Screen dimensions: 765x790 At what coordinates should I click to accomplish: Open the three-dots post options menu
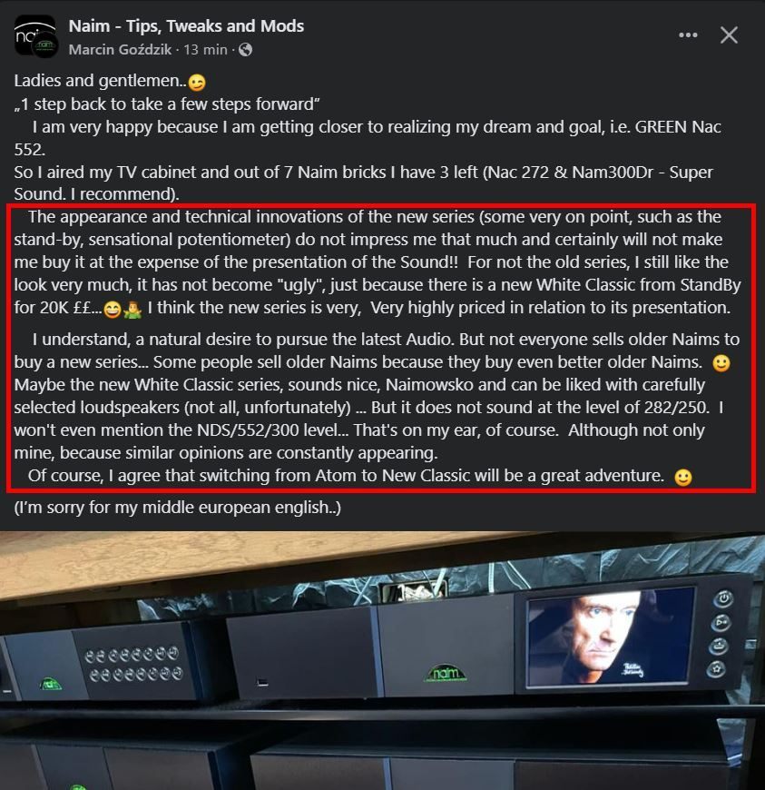tap(688, 35)
